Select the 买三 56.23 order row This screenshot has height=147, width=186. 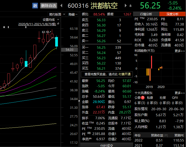106,58
